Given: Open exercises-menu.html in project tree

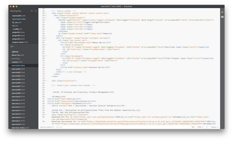Looking at the screenshot, I should point(20,128).
